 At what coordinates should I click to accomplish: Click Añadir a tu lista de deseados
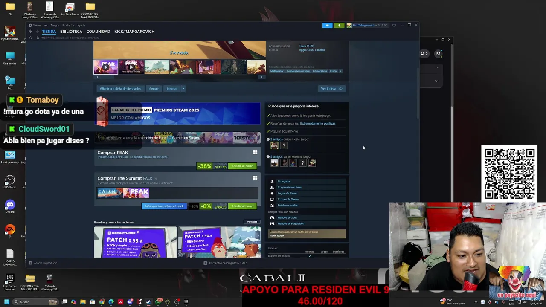(120, 89)
